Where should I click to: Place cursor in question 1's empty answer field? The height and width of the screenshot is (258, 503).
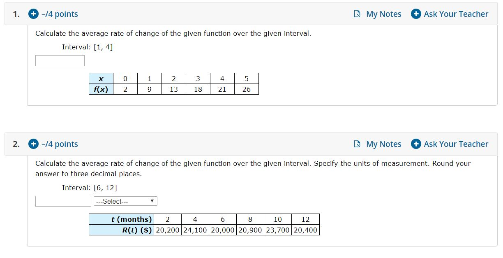tap(60, 60)
